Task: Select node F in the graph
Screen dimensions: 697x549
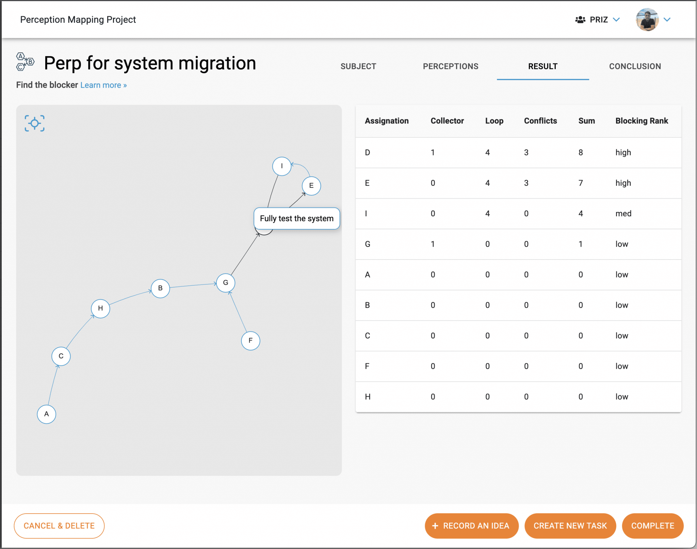Action: pyautogui.click(x=250, y=340)
